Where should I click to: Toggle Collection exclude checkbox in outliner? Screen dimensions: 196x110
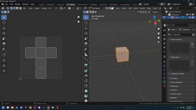click(187, 15)
